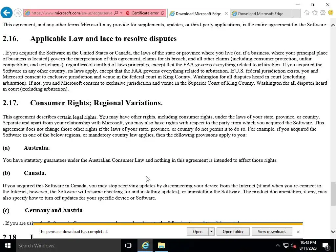The height and width of the screenshot is (252, 336).
Task: Click heading 2.16 Applicable Law
Action: coord(90,39)
